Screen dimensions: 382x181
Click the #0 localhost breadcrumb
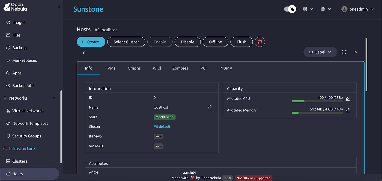(106, 30)
